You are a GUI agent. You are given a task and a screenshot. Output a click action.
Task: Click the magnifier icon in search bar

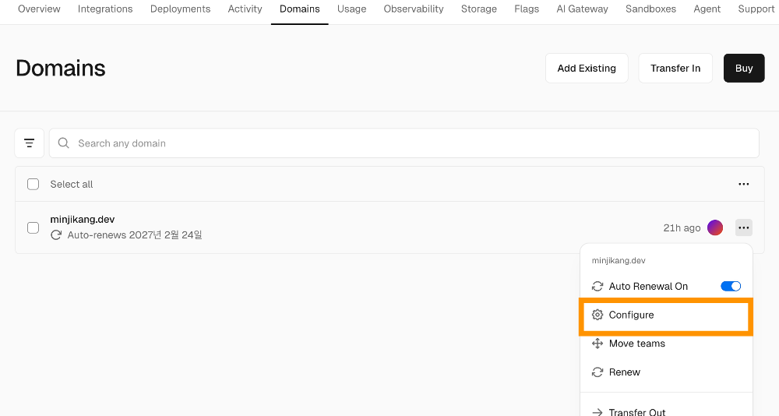tap(64, 143)
